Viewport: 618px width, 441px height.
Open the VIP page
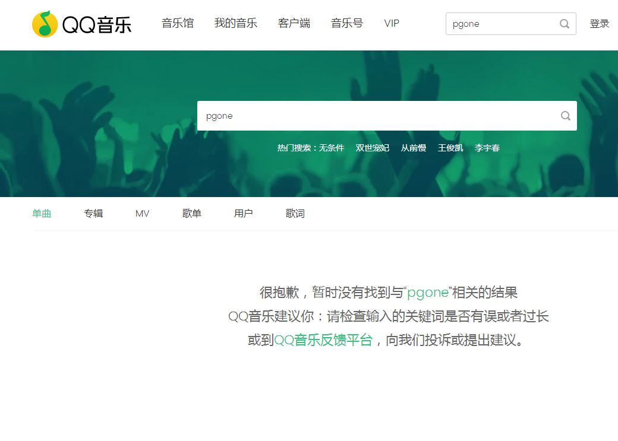tap(392, 23)
